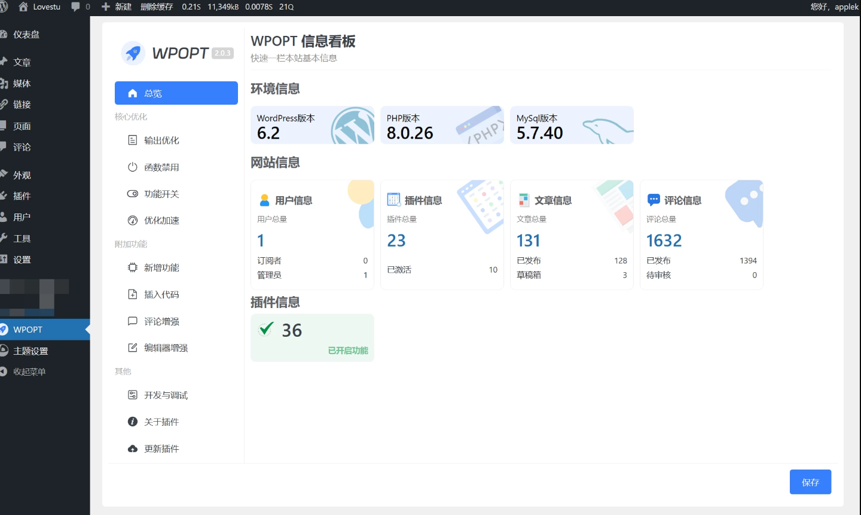The width and height of the screenshot is (861, 515).
Task: Click the WPOPT rocket logo icon
Action: (133, 53)
